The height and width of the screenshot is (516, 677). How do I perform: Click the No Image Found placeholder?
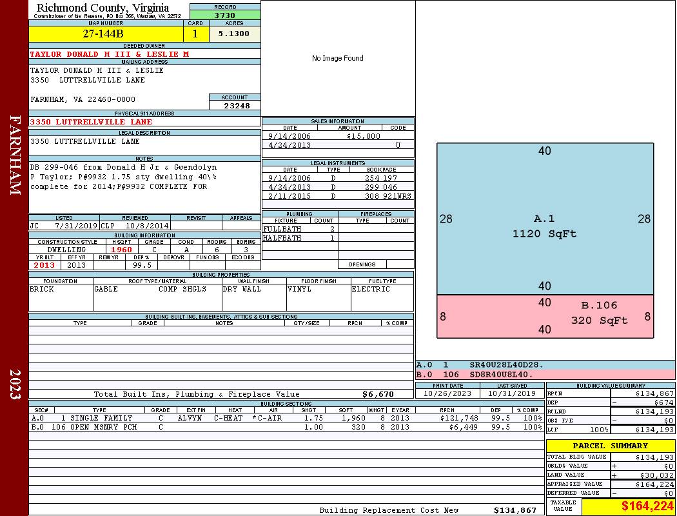point(337,58)
